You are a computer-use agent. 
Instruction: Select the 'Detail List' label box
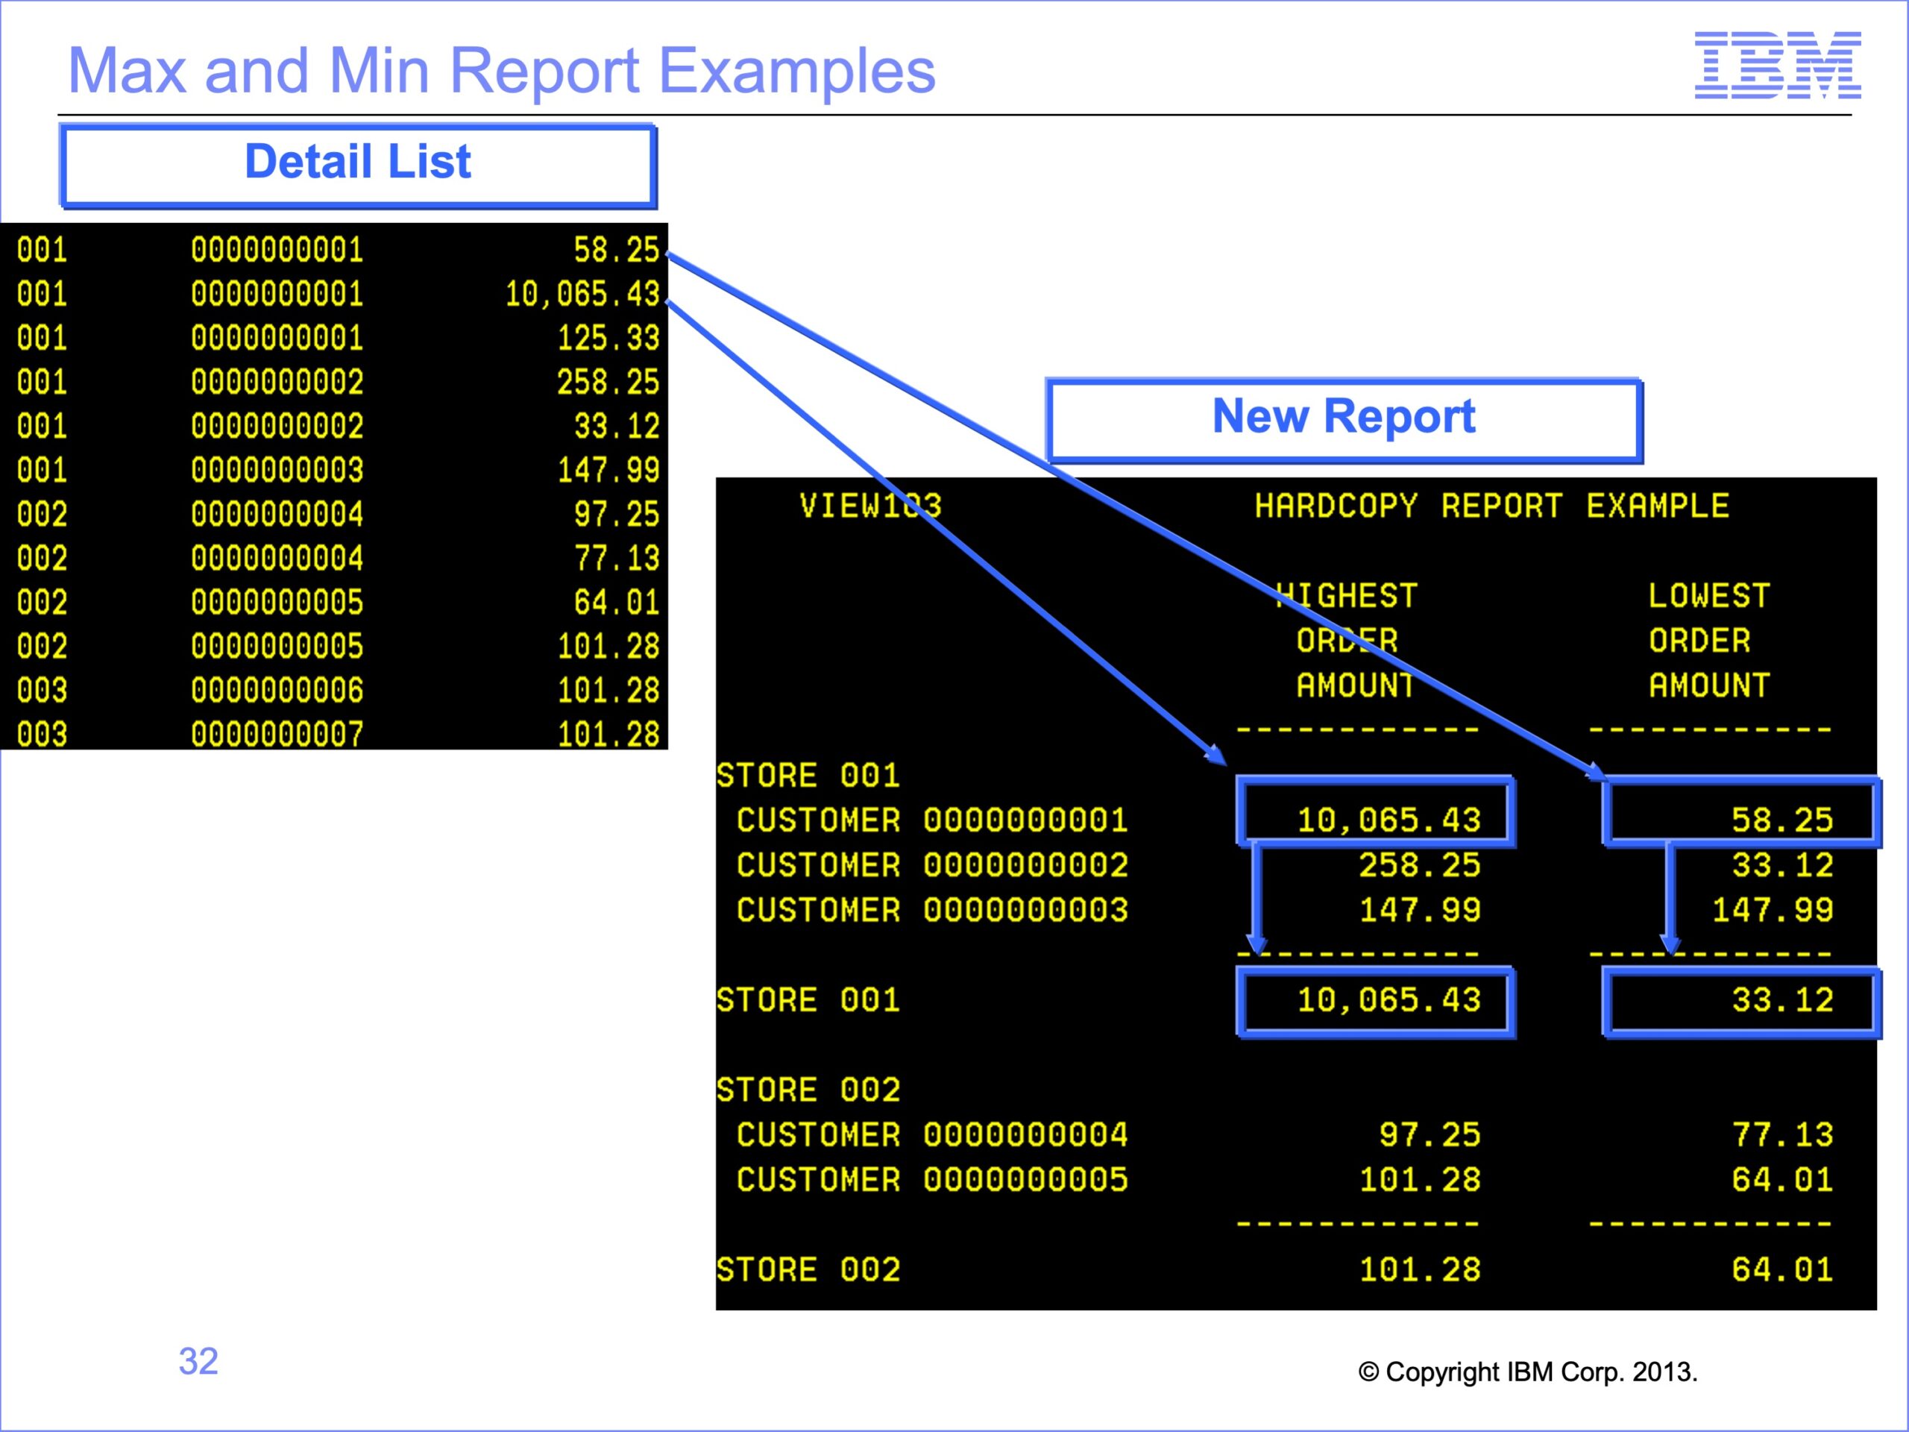tap(358, 166)
